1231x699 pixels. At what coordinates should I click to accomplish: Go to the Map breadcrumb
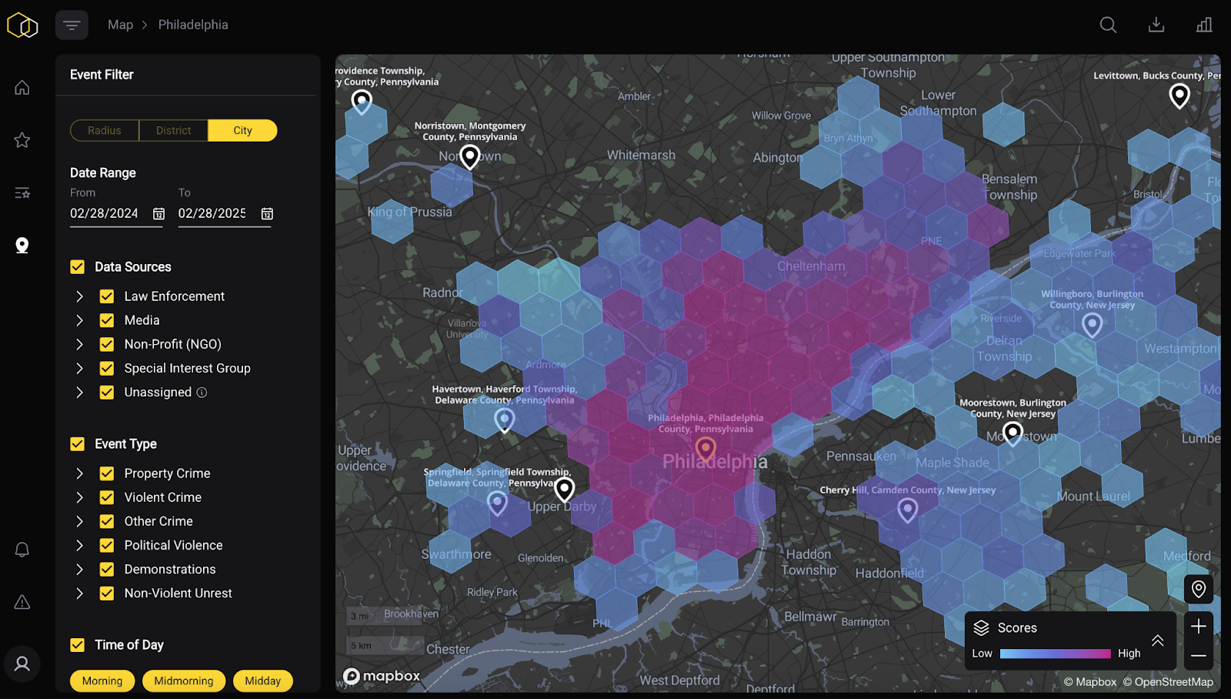pos(120,25)
